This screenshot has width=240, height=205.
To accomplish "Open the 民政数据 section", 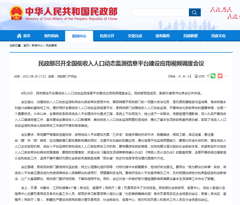I will pos(191,36).
